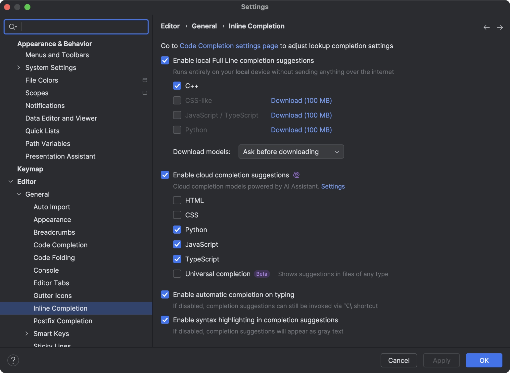Enable CSS-like local completion model
This screenshot has width=510, height=373.
tap(177, 100)
